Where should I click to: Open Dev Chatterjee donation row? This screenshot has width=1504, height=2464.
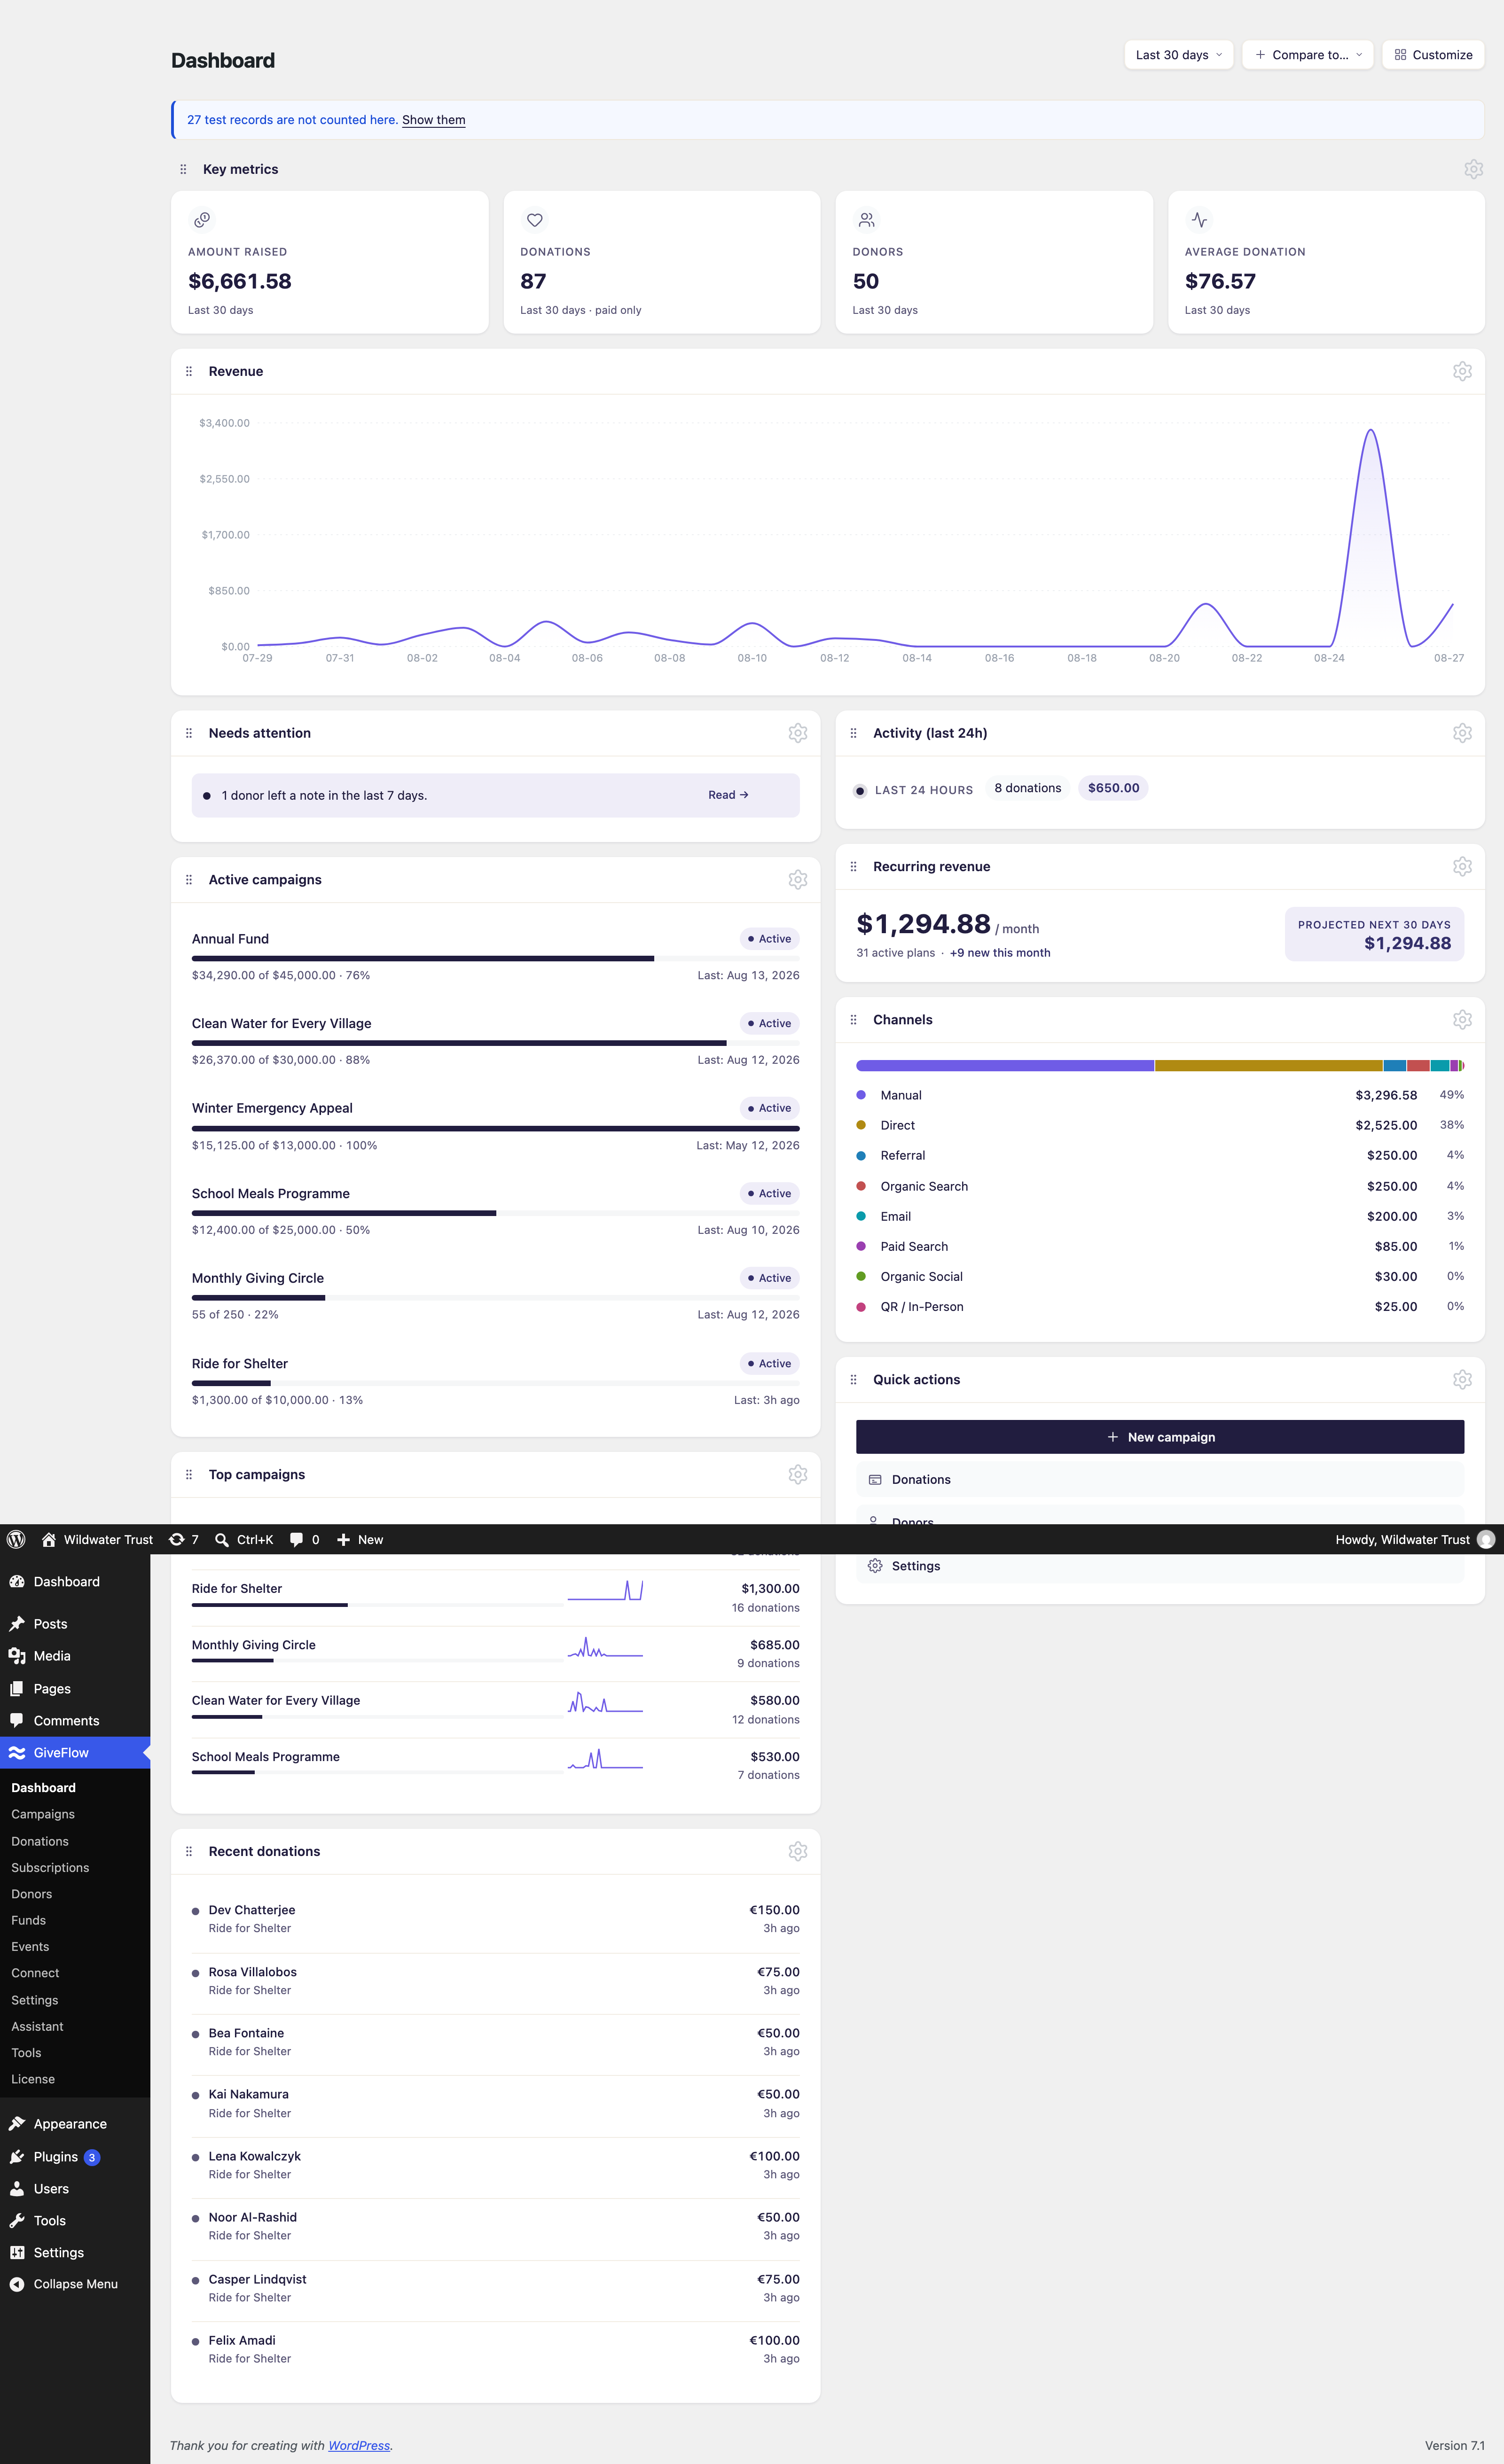click(x=495, y=1918)
